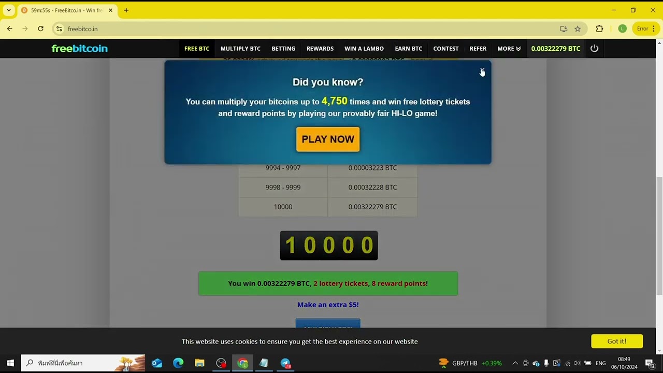
Task: Click the page vertical scrollbar
Action: click(x=659, y=236)
